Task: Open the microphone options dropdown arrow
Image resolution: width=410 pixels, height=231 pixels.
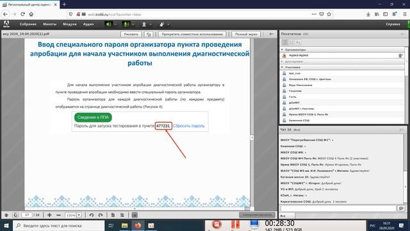Action: coord(133,24)
